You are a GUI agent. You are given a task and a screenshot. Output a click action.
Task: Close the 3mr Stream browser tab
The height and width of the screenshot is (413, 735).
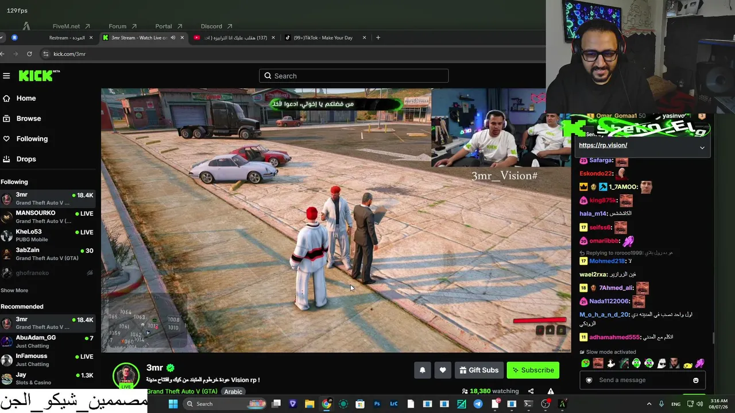tap(182, 38)
